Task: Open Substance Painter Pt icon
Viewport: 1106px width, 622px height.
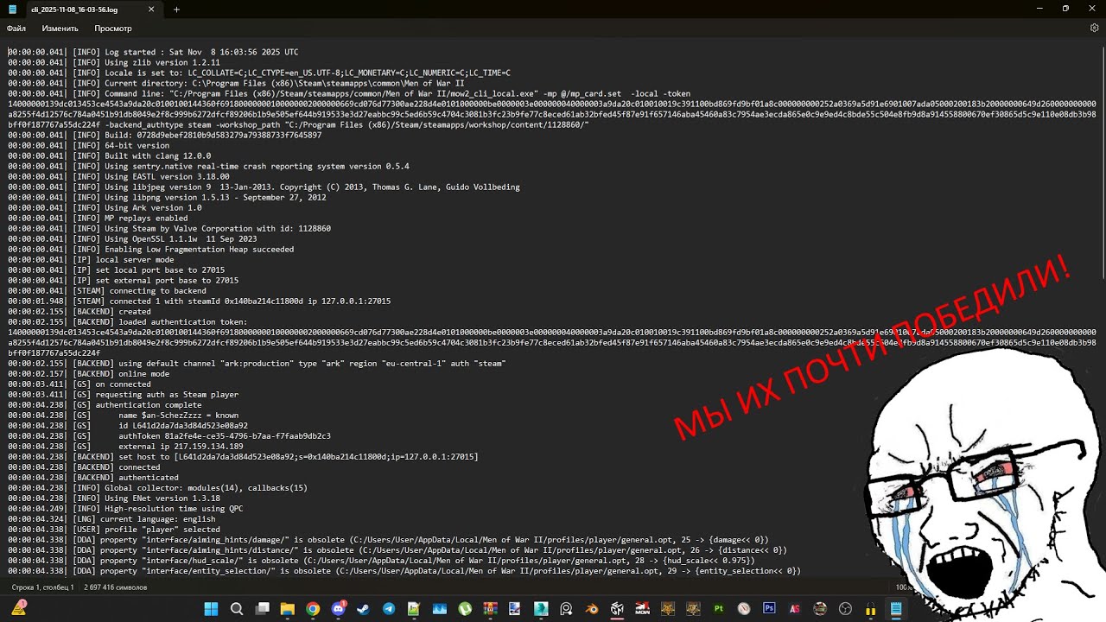Action: [718, 609]
